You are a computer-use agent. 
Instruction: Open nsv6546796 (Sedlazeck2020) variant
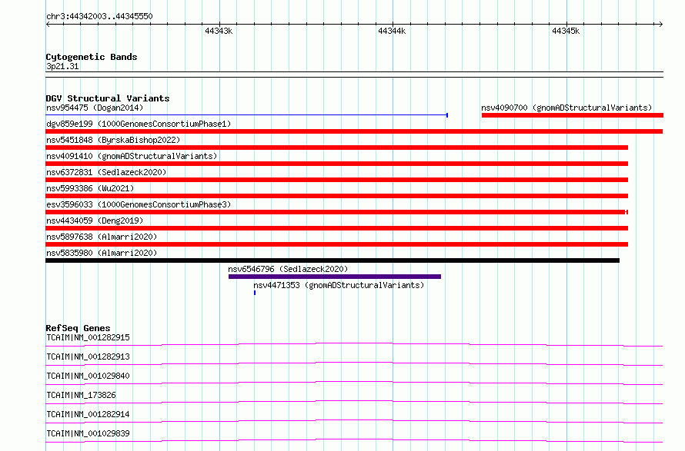(288, 269)
